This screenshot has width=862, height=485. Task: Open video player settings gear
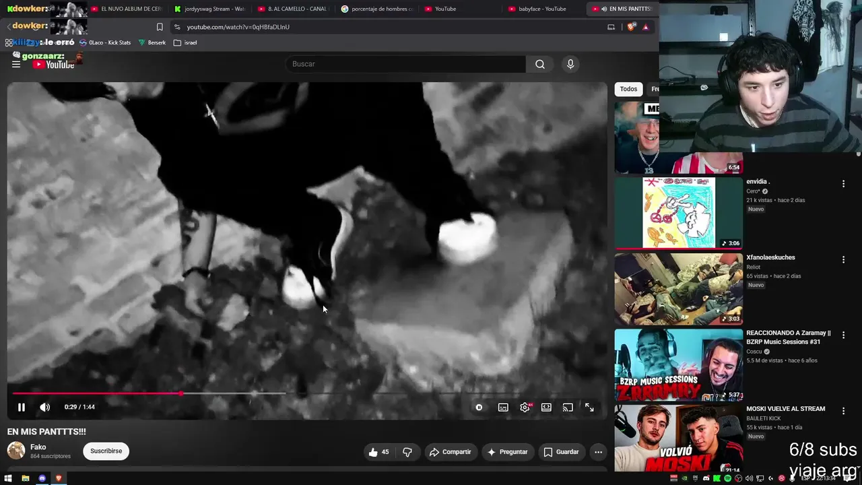click(525, 407)
